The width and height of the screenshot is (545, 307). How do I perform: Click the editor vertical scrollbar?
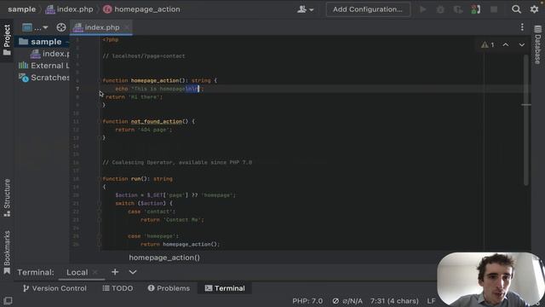[x=526, y=120]
